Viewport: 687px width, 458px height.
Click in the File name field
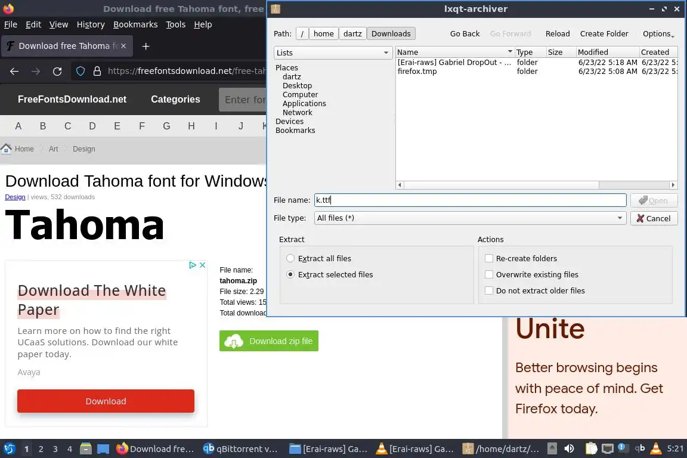coord(470,200)
